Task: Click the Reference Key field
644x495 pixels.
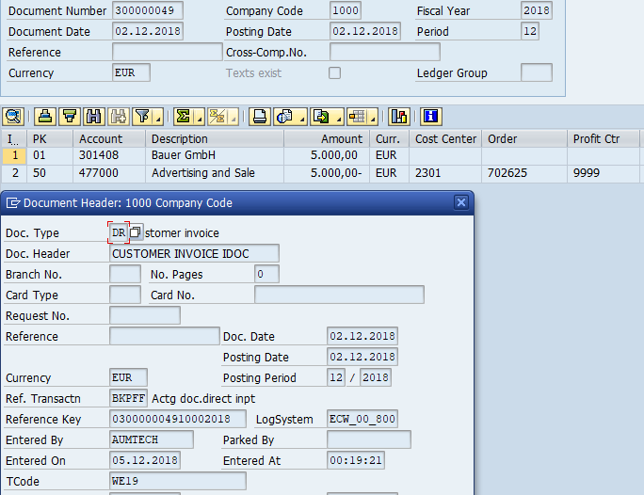Action: [177, 419]
